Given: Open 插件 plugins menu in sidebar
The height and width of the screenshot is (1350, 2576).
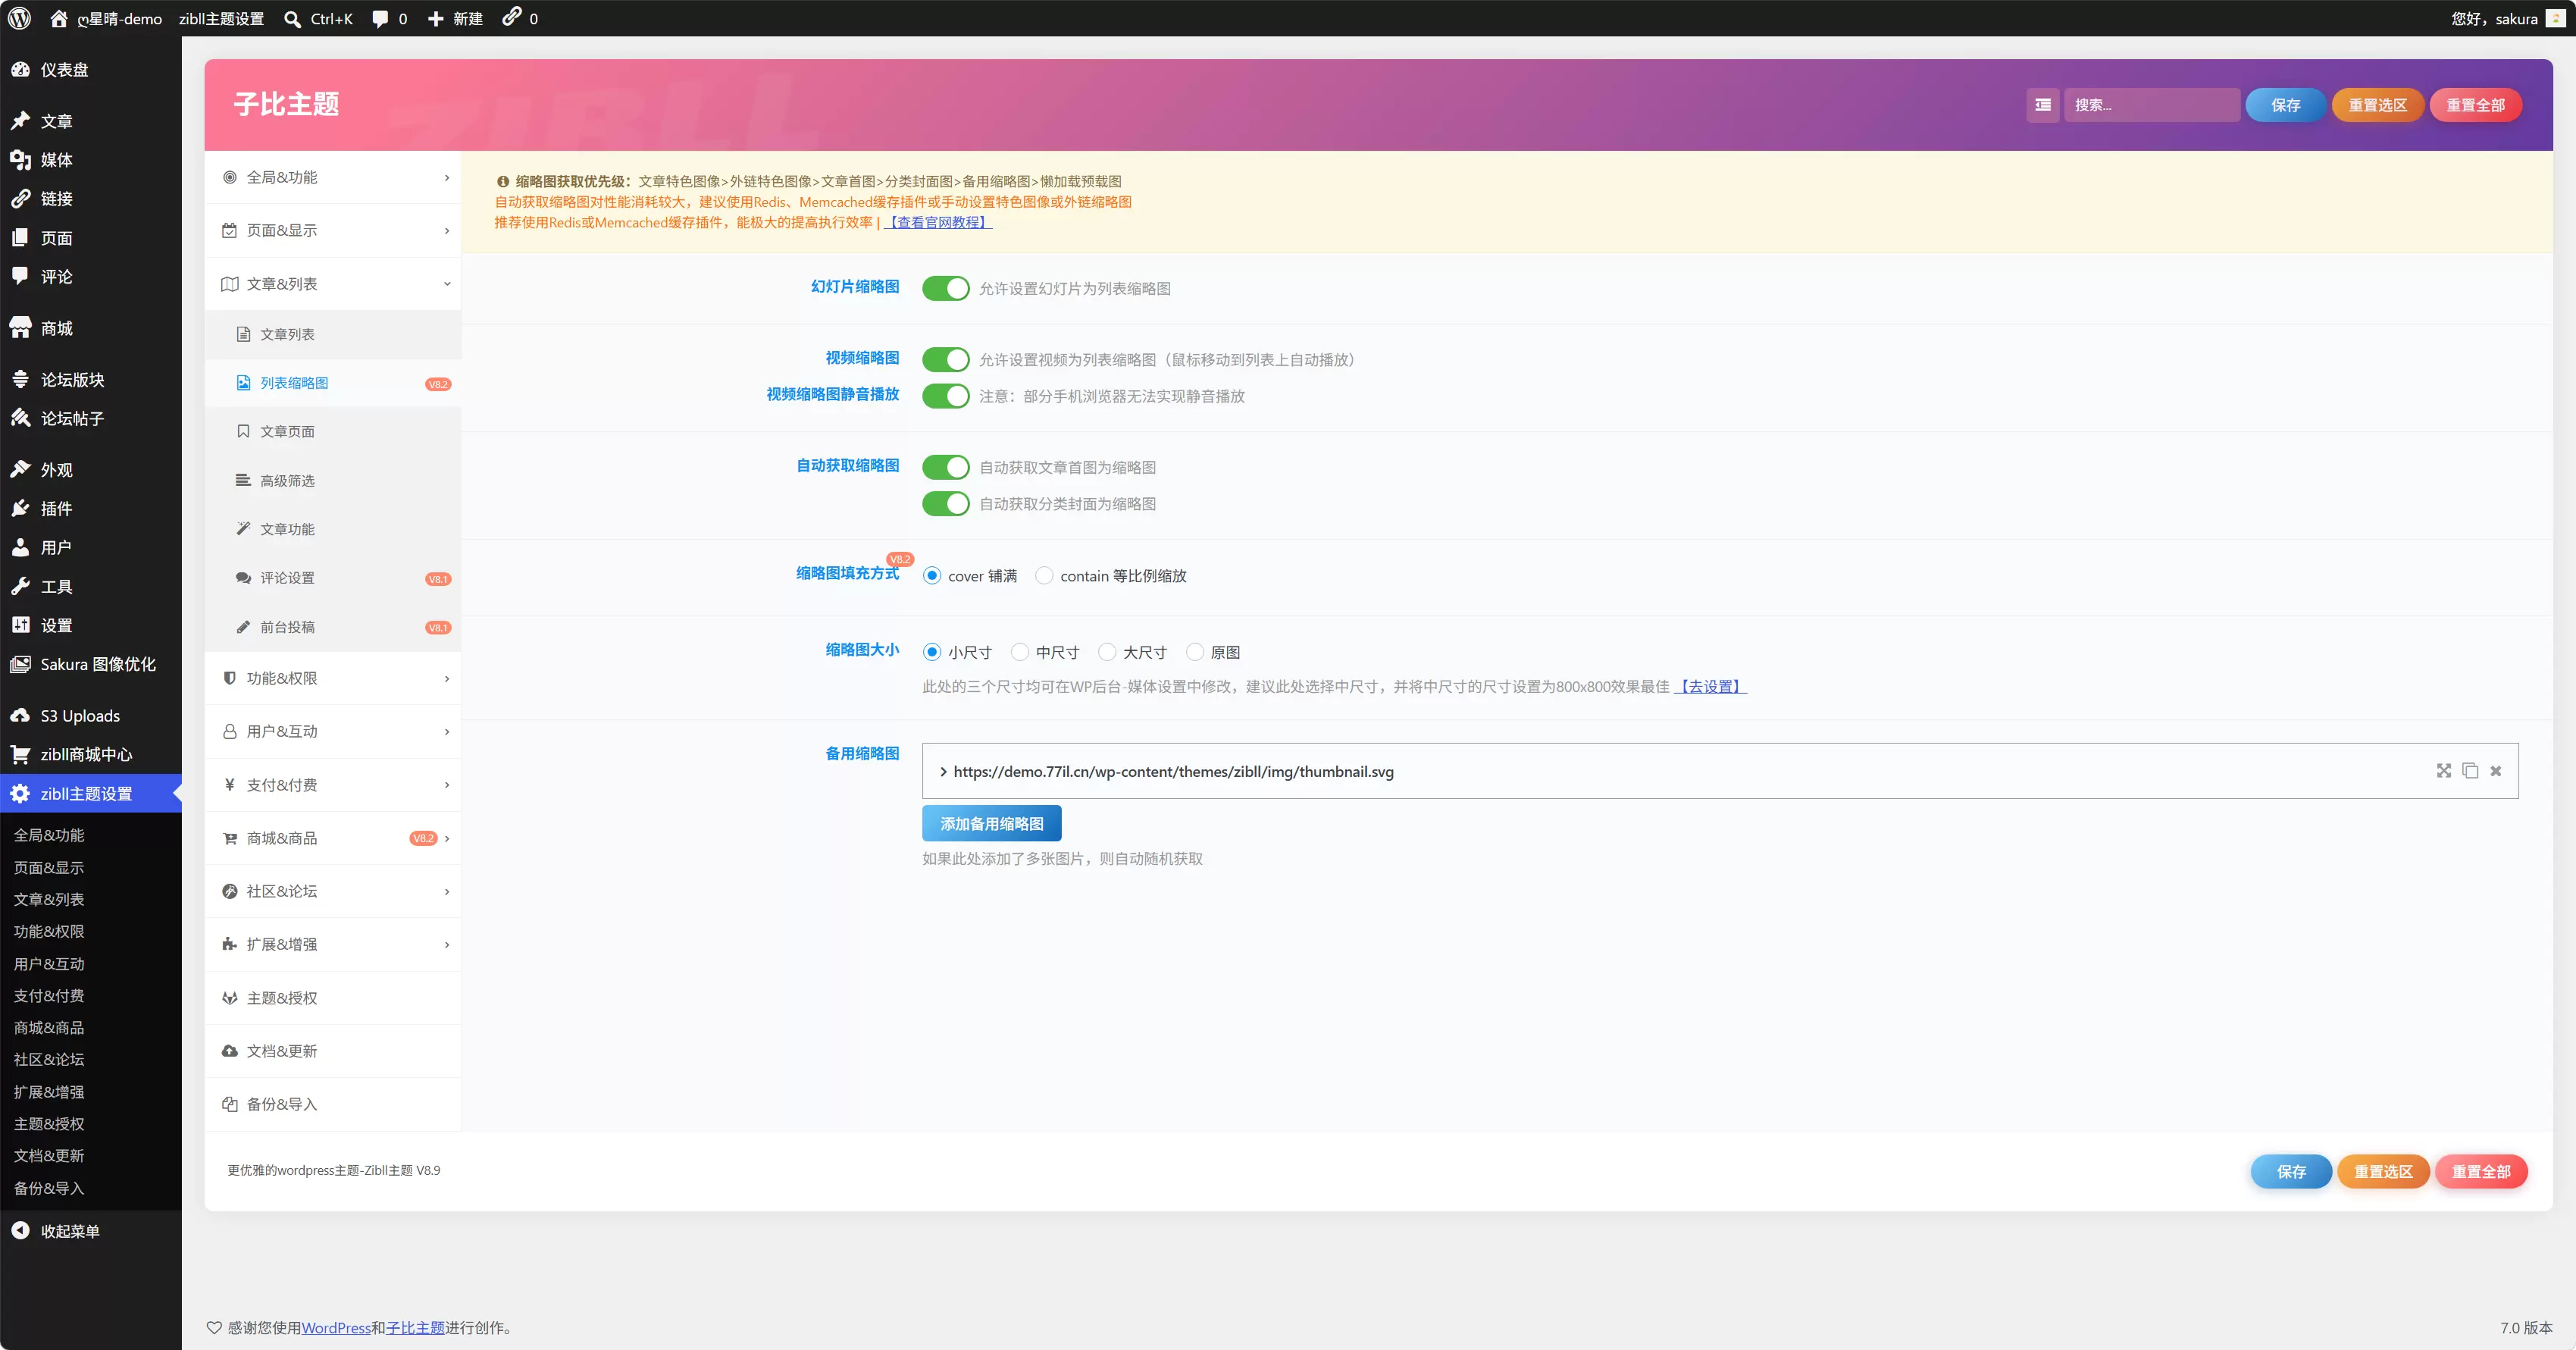Looking at the screenshot, I should [91, 508].
